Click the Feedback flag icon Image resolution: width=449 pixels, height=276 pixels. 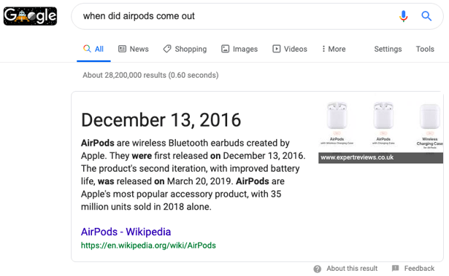click(x=396, y=268)
